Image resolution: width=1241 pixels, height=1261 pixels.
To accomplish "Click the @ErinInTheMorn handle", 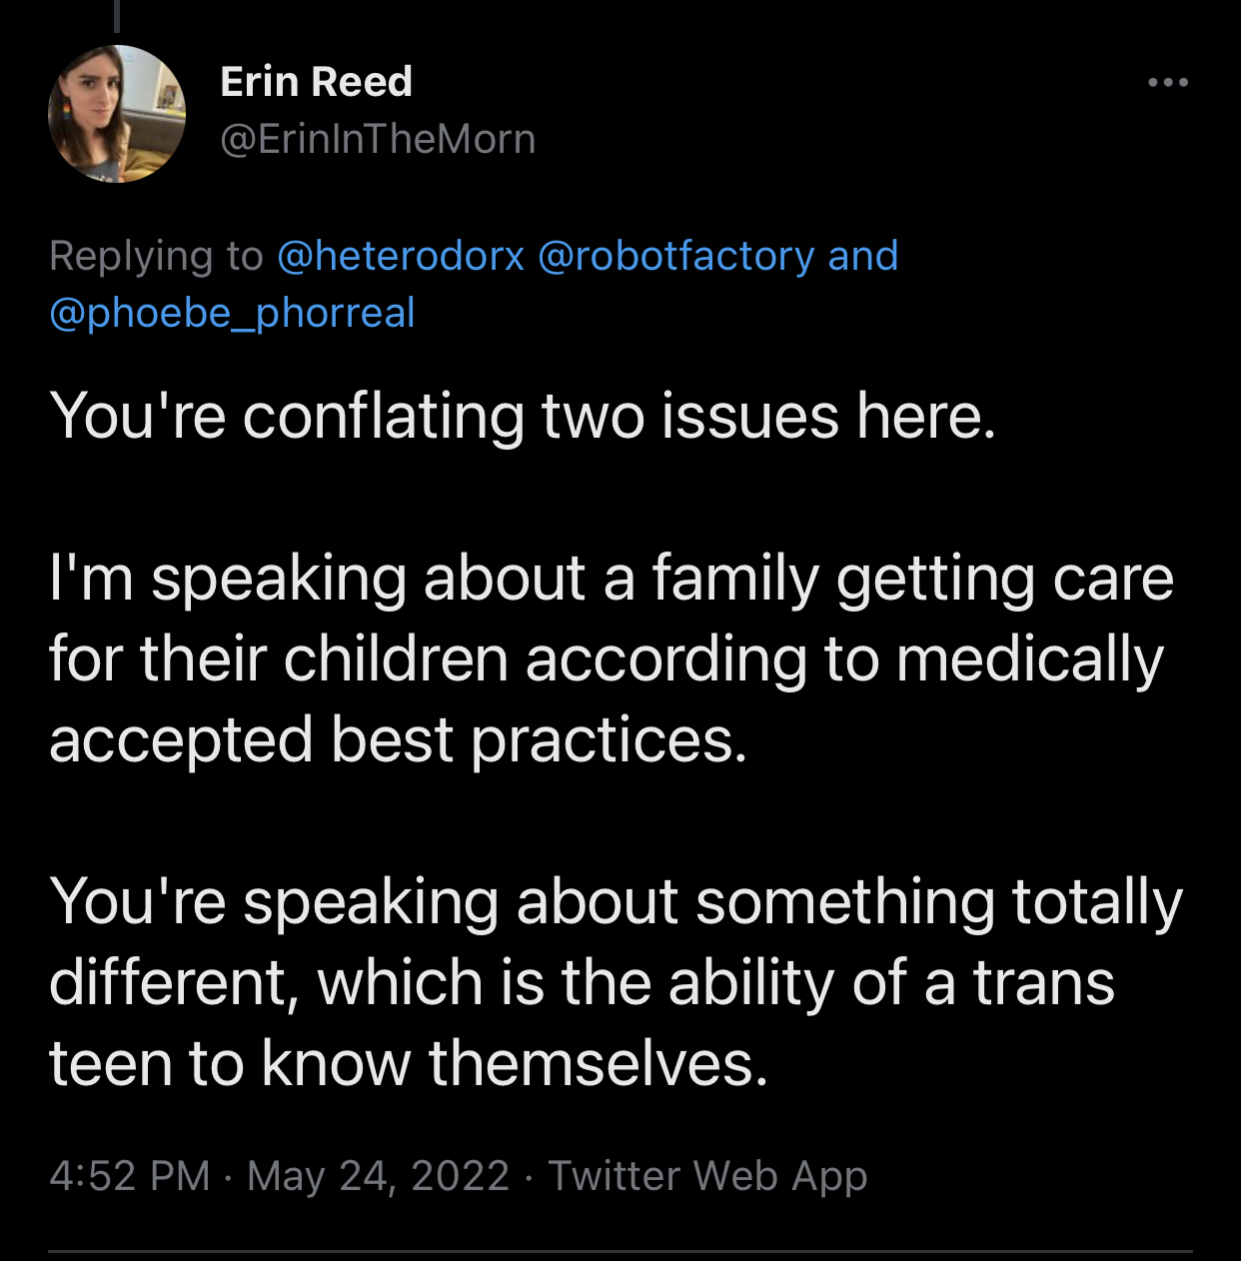I will (378, 139).
